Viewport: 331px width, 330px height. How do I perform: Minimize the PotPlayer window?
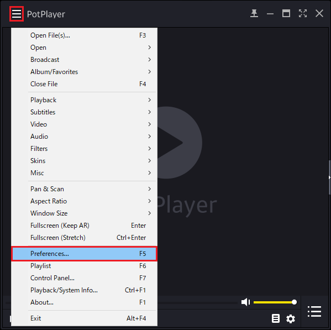[x=270, y=14]
